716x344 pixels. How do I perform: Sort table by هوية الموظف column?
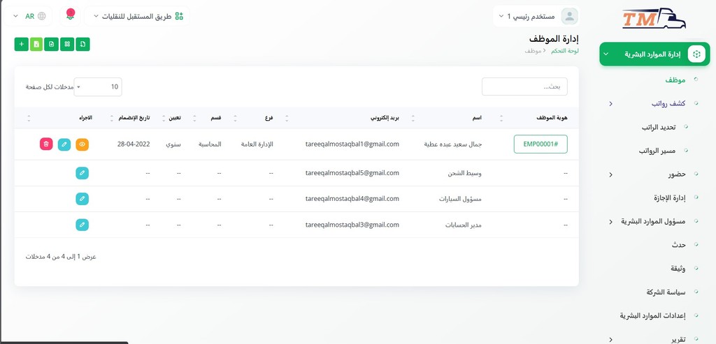552,118
